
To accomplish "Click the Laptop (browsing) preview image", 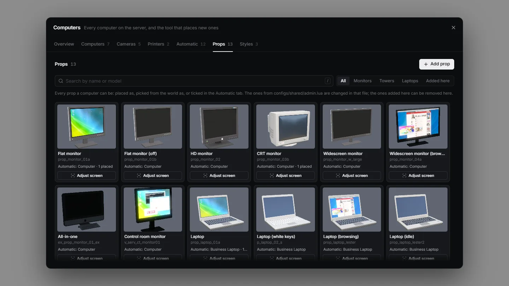I will click(x=352, y=209).
